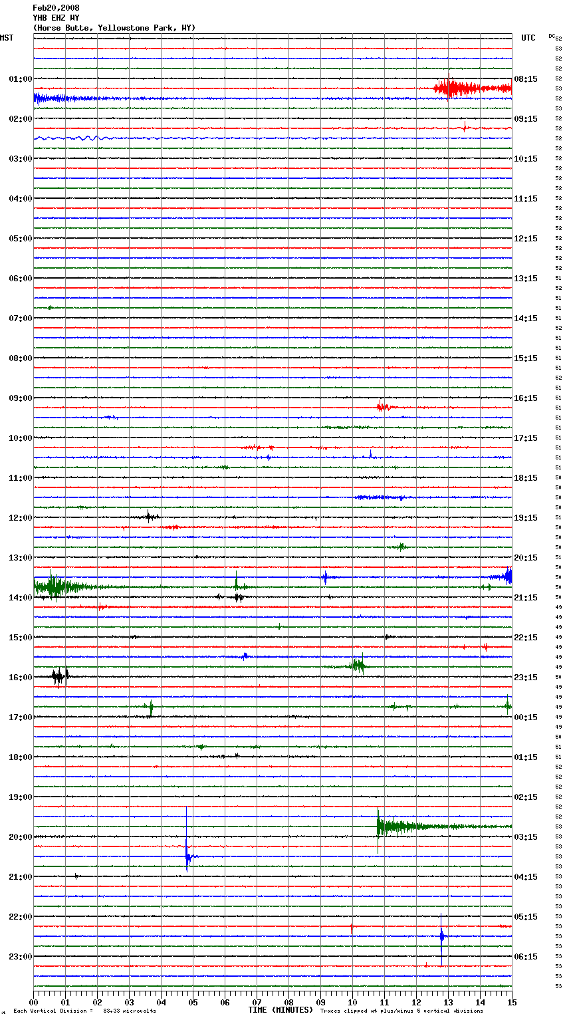The height and width of the screenshot is (1020, 565).
Task: Select the 14:00 MST time label
Action: (x=21, y=598)
